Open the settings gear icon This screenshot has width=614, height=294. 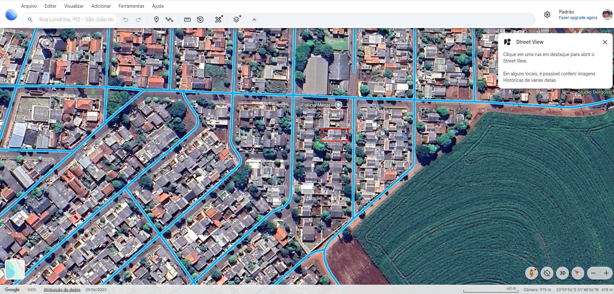point(547,14)
